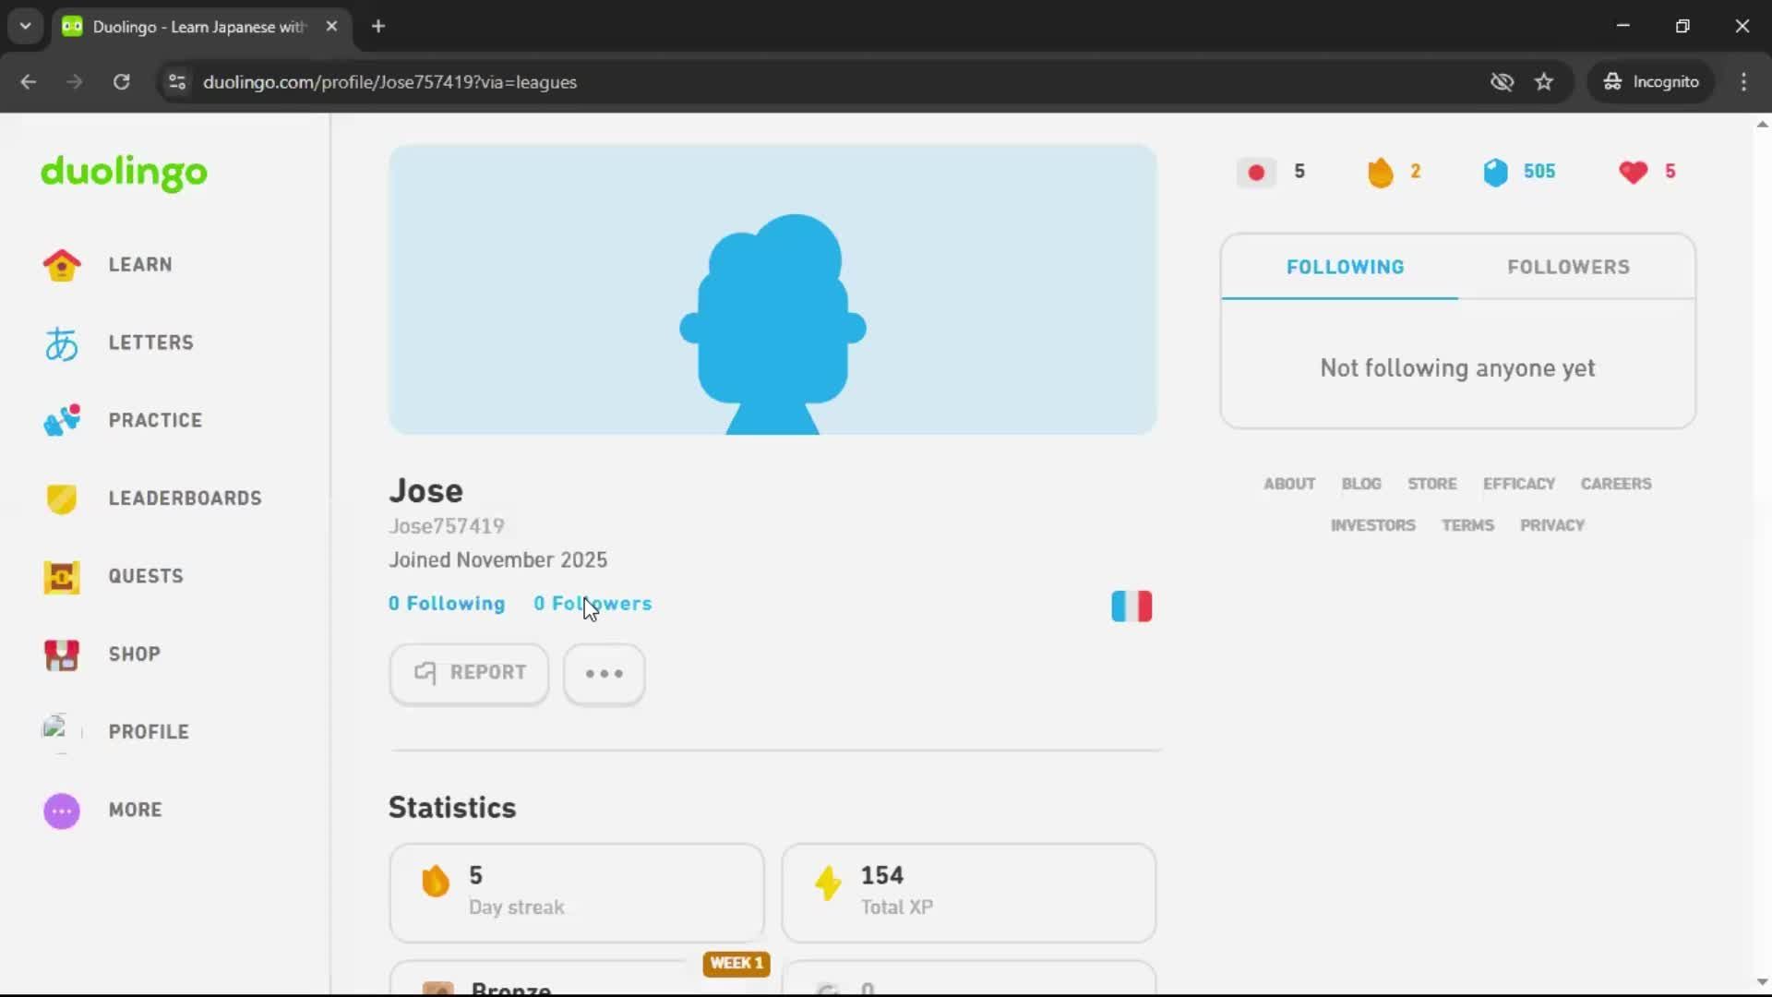Click the Japanese course flag icon

coord(1254,172)
